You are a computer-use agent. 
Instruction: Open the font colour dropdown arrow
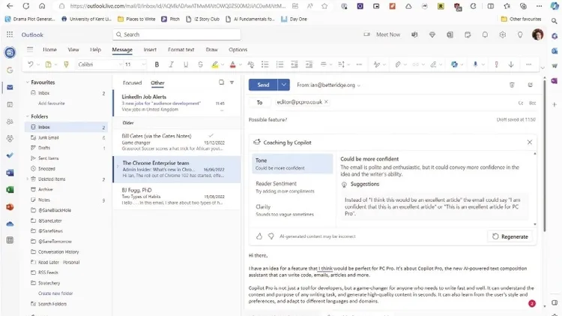(x=240, y=65)
